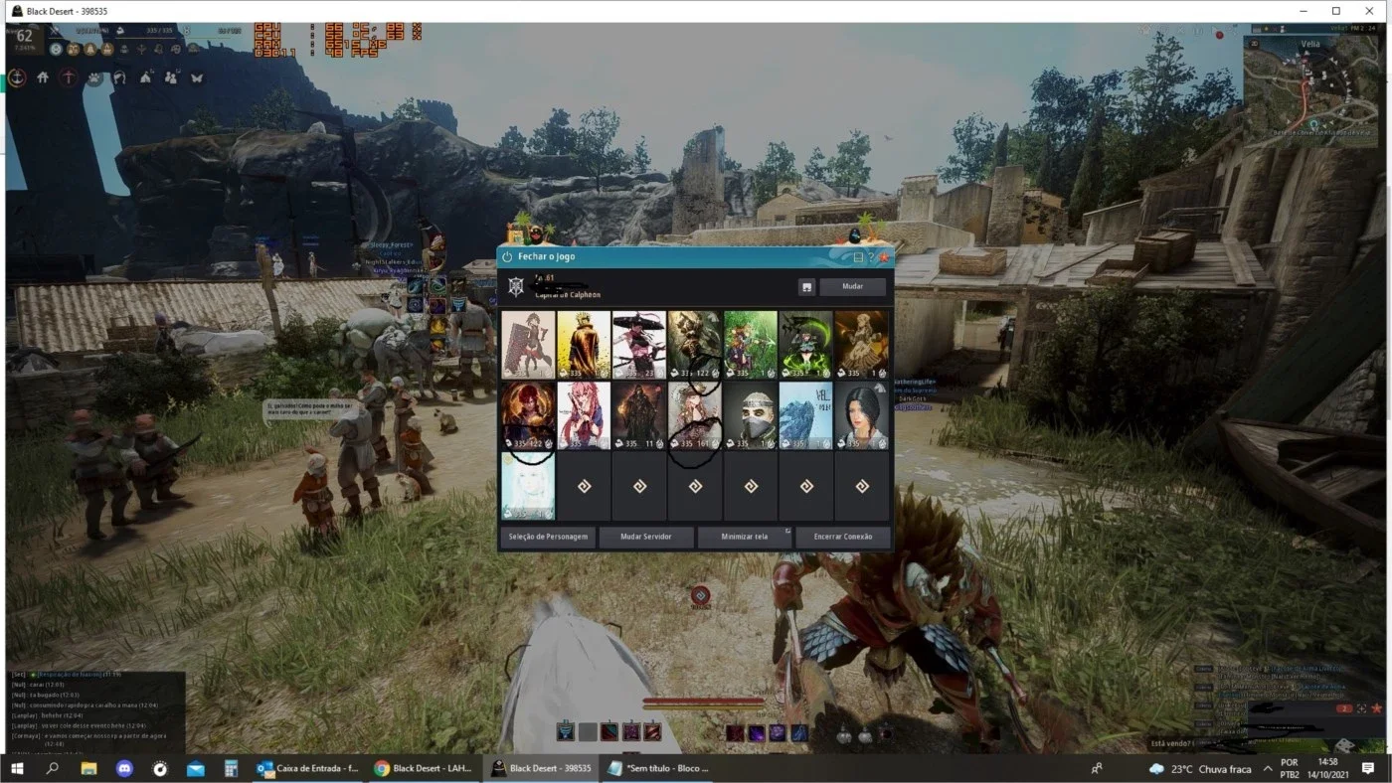Open File Explorer from the taskbar
The image size is (1392, 783).
88,768
